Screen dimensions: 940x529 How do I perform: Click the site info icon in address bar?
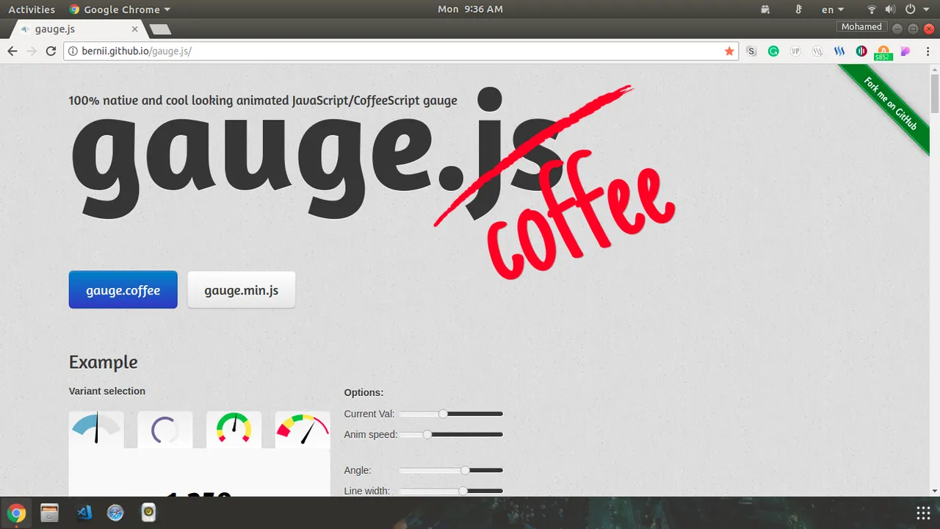[x=73, y=51]
